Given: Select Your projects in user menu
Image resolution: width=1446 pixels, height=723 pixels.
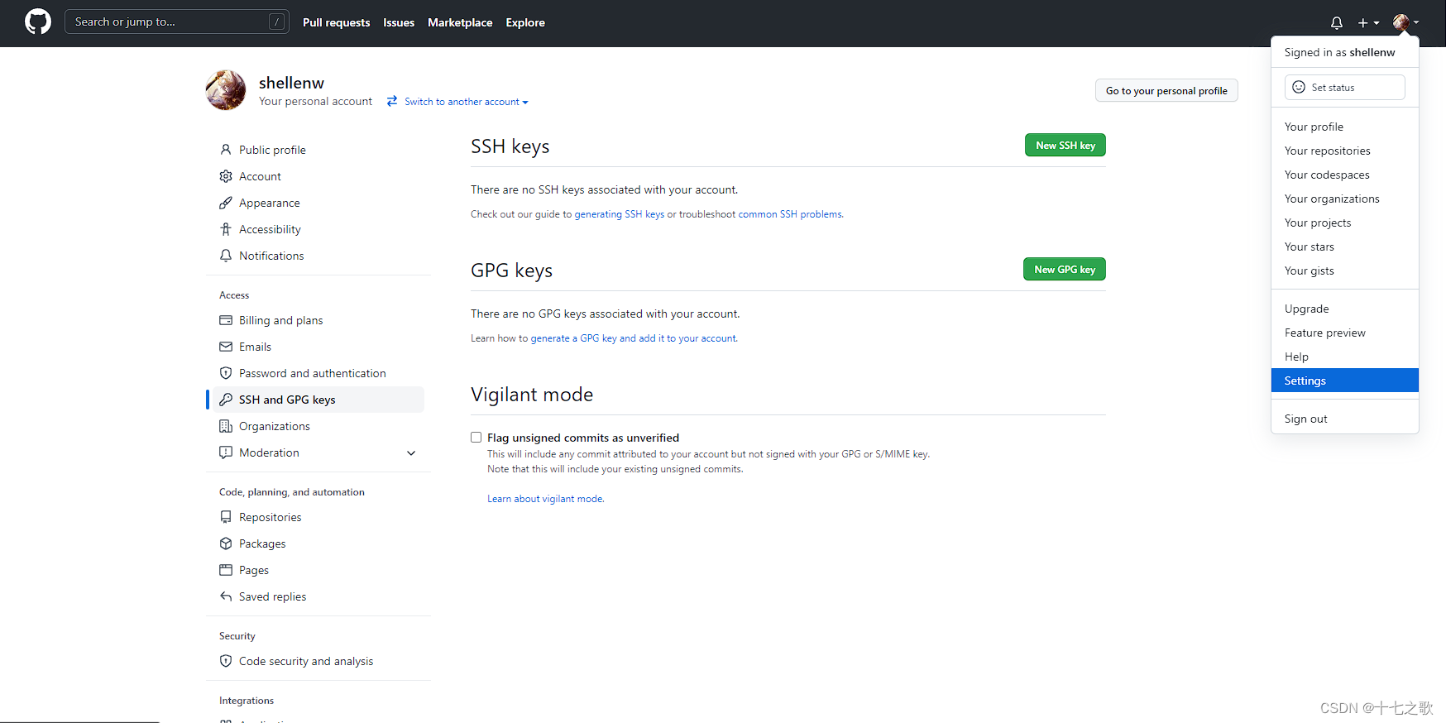Looking at the screenshot, I should 1345,223.
